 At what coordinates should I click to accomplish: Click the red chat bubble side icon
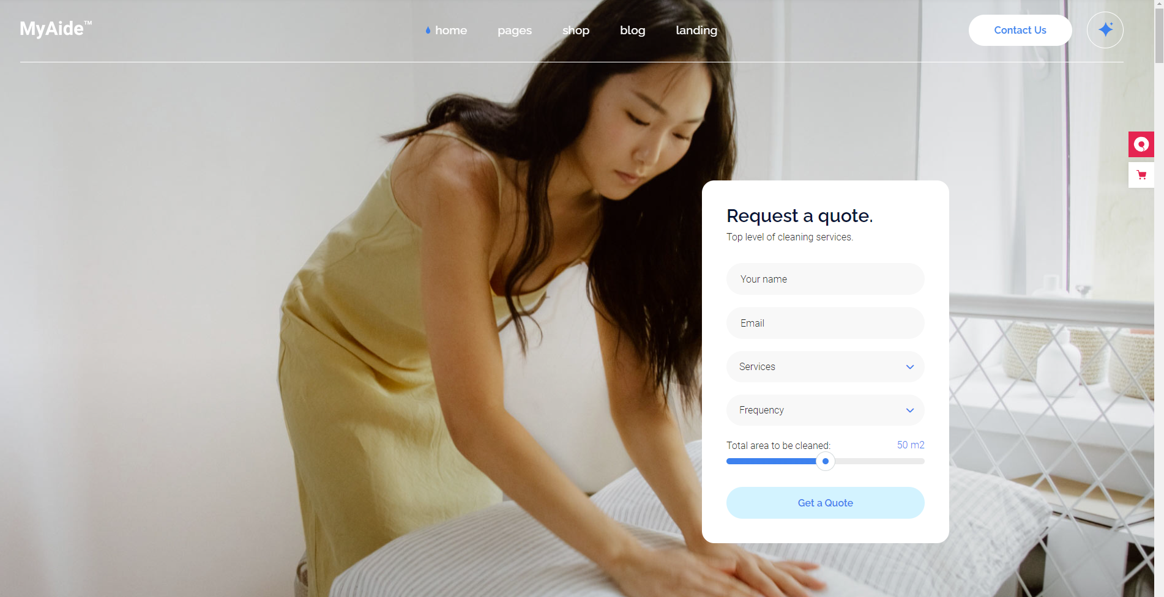point(1141,144)
